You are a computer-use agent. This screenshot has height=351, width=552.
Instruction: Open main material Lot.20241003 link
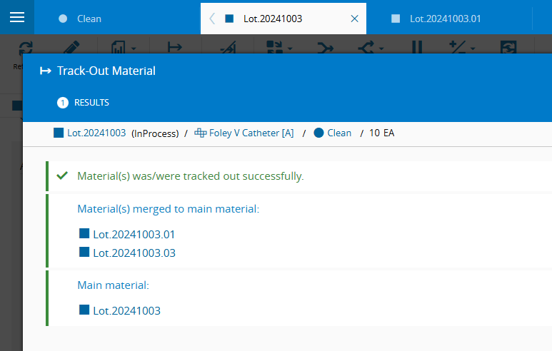(126, 311)
